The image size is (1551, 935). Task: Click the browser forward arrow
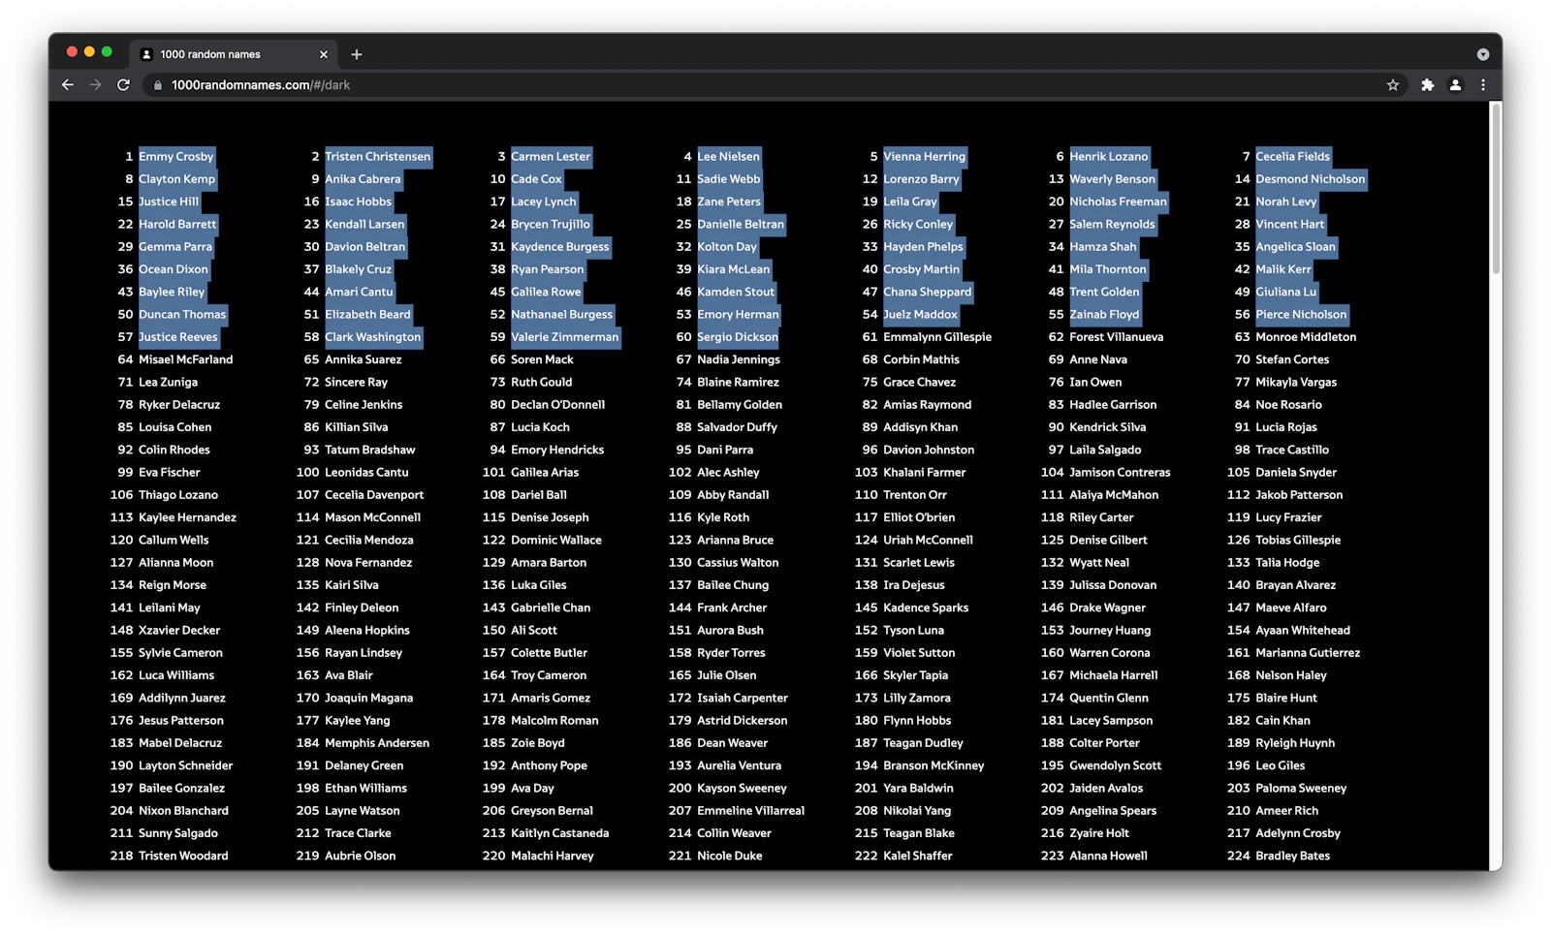click(x=95, y=85)
